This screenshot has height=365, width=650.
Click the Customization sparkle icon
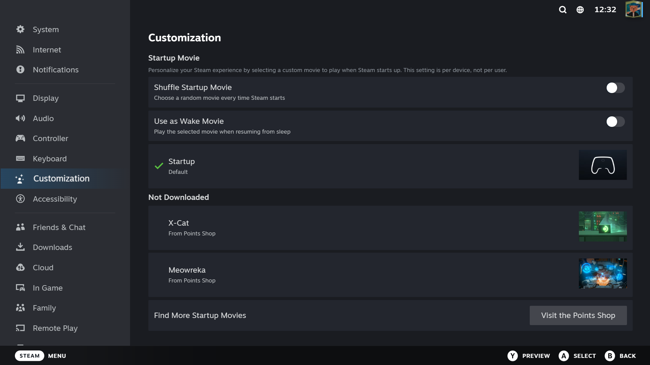[20, 179]
